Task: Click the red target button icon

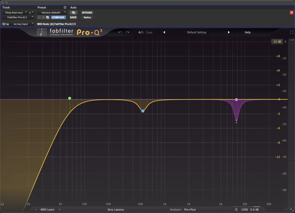Action: 291,13
